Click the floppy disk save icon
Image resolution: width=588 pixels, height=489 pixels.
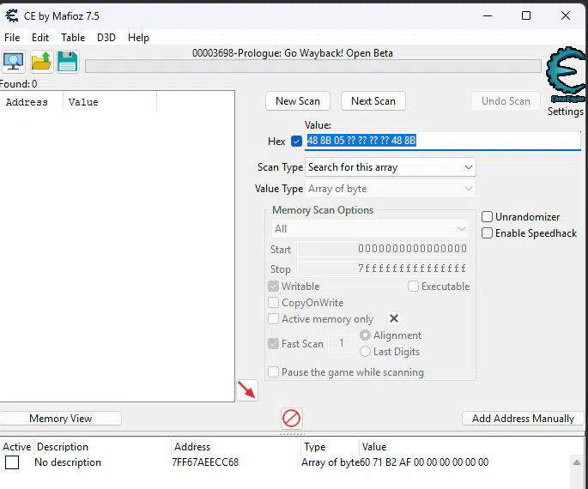click(68, 62)
